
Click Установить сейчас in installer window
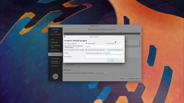133,79
